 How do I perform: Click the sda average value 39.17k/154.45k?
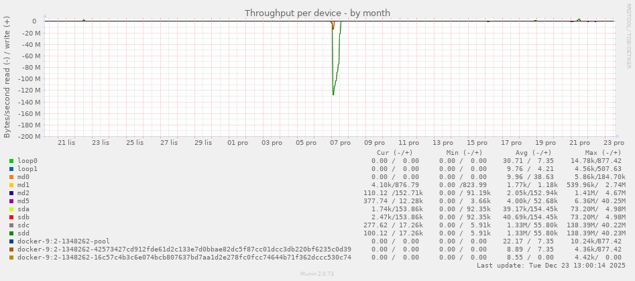pos(530,209)
